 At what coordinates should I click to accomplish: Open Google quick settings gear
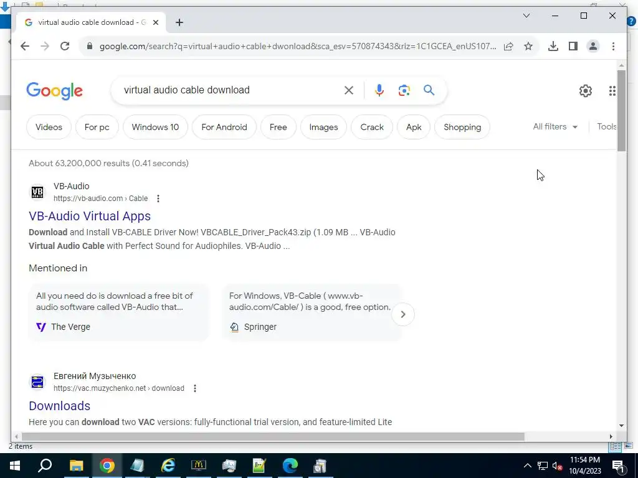pos(586,91)
